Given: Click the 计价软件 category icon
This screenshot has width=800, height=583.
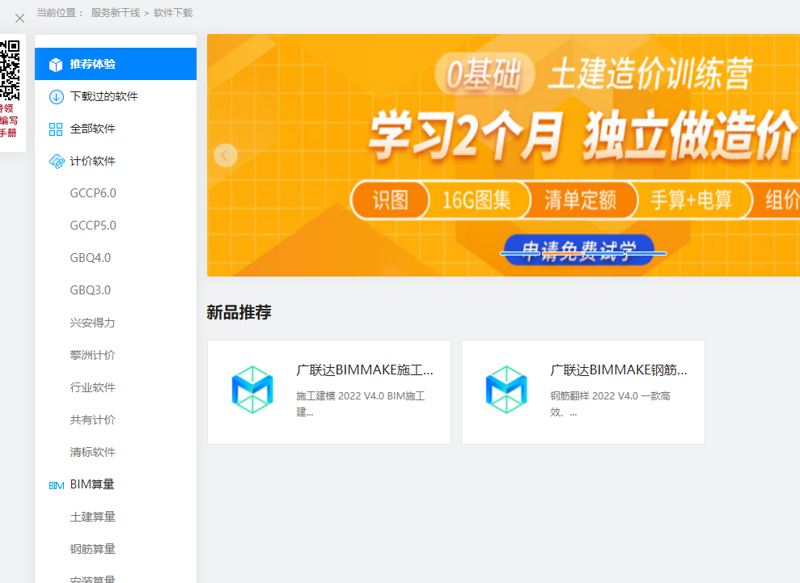Looking at the screenshot, I should tap(56, 162).
